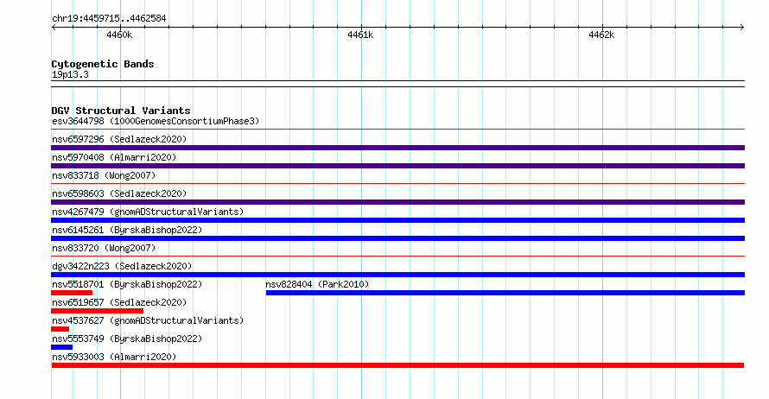Select the nsv5933003 (Almarri2020) label
This screenshot has height=399, width=769.
(114, 357)
